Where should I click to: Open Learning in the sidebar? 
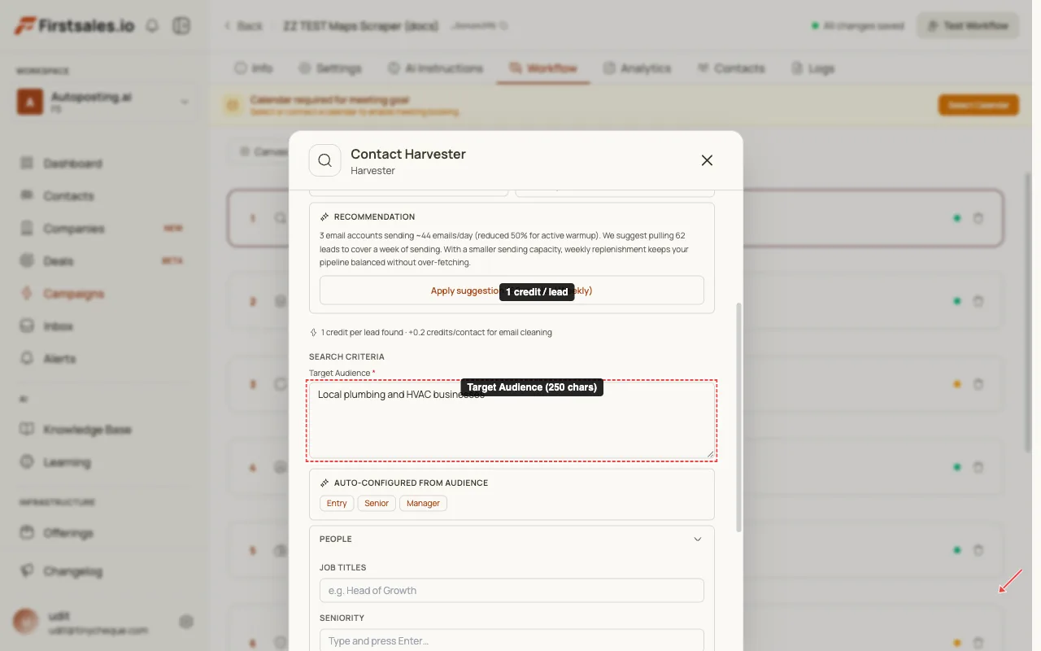point(67,462)
